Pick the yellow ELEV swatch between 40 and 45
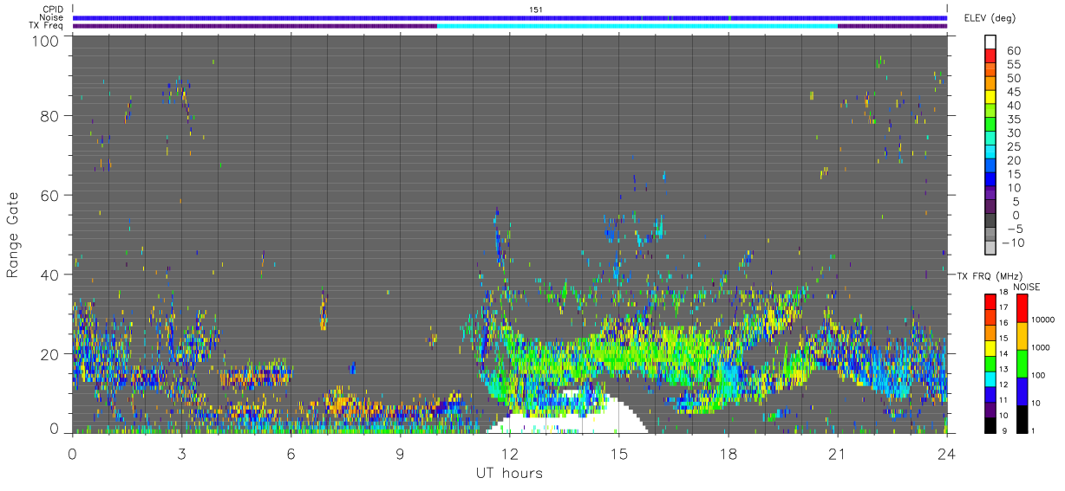 [x=990, y=98]
